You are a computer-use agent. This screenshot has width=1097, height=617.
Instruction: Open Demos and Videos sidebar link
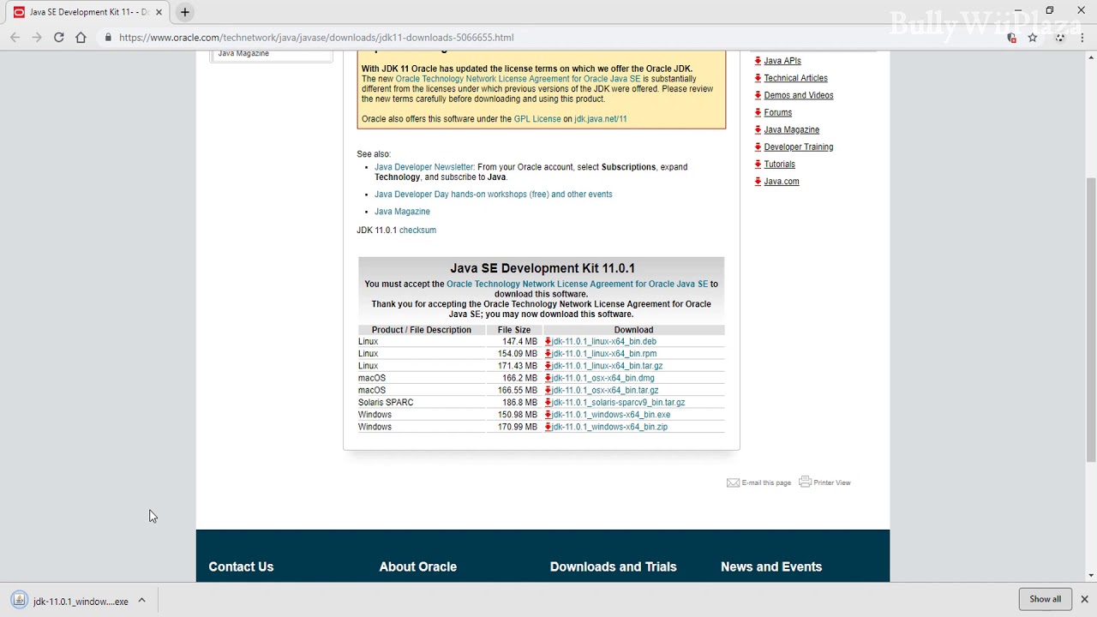click(799, 95)
